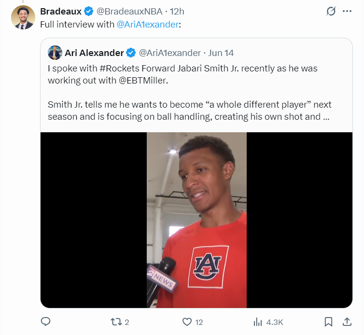Image resolution: width=364 pixels, height=335 pixels.
Task: Open the @BradeauxNBA handle link
Action: pyautogui.click(x=129, y=12)
